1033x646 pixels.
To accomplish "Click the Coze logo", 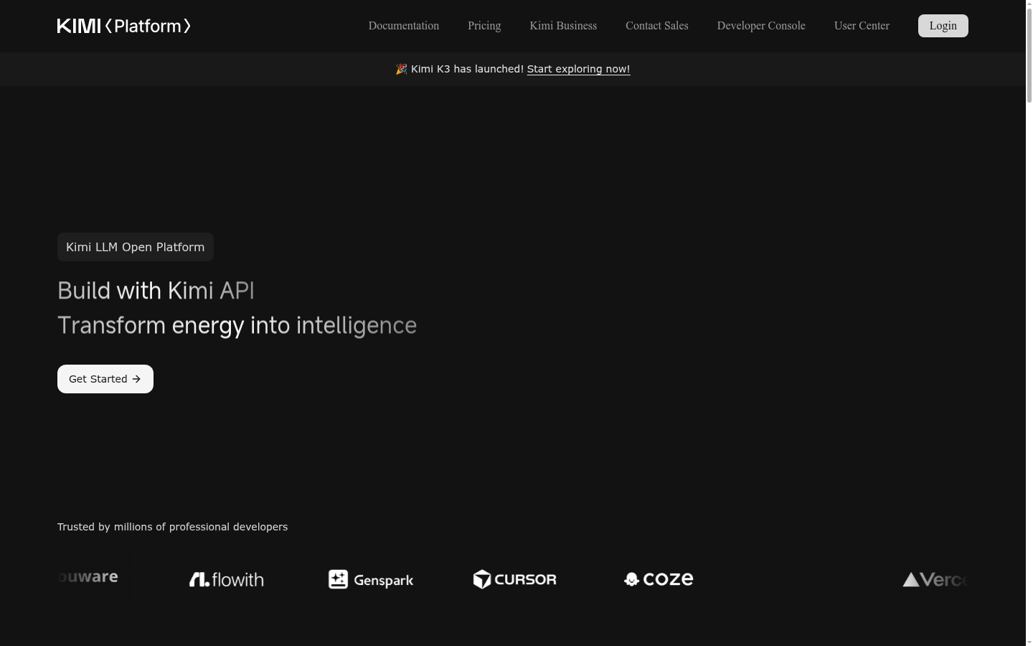I will (659, 579).
